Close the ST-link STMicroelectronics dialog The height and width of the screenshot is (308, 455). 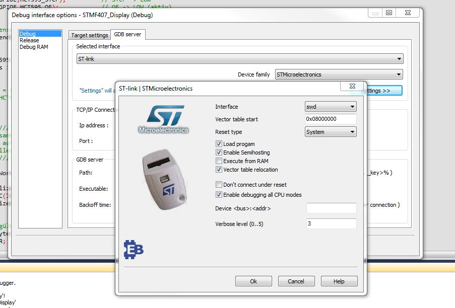tap(352, 86)
